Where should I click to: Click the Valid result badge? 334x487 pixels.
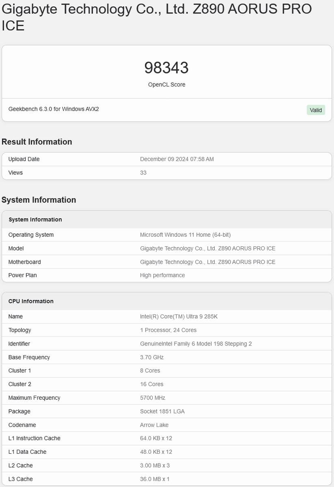tap(316, 110)
